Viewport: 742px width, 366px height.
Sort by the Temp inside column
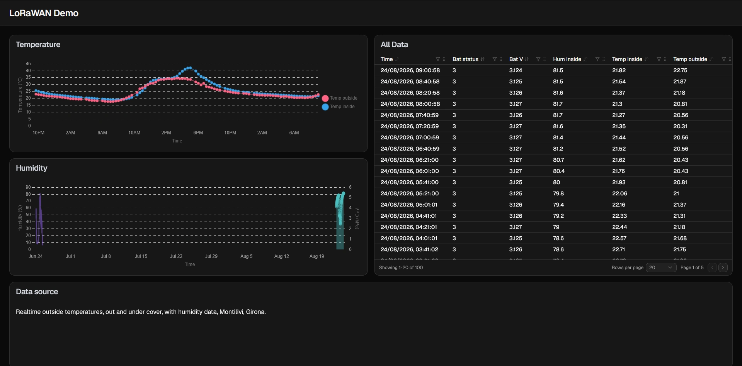(x=646, y=59)
